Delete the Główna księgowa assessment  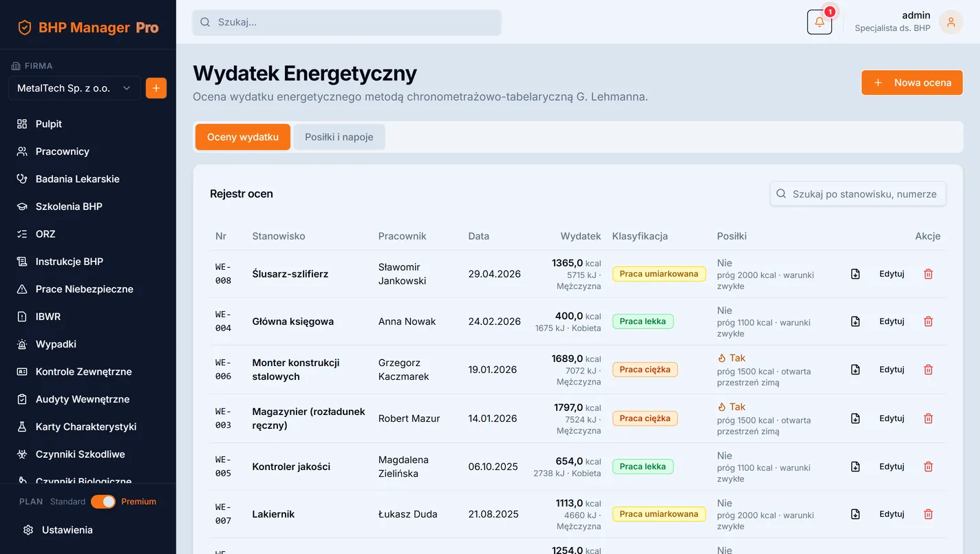(x=928, y=321)
